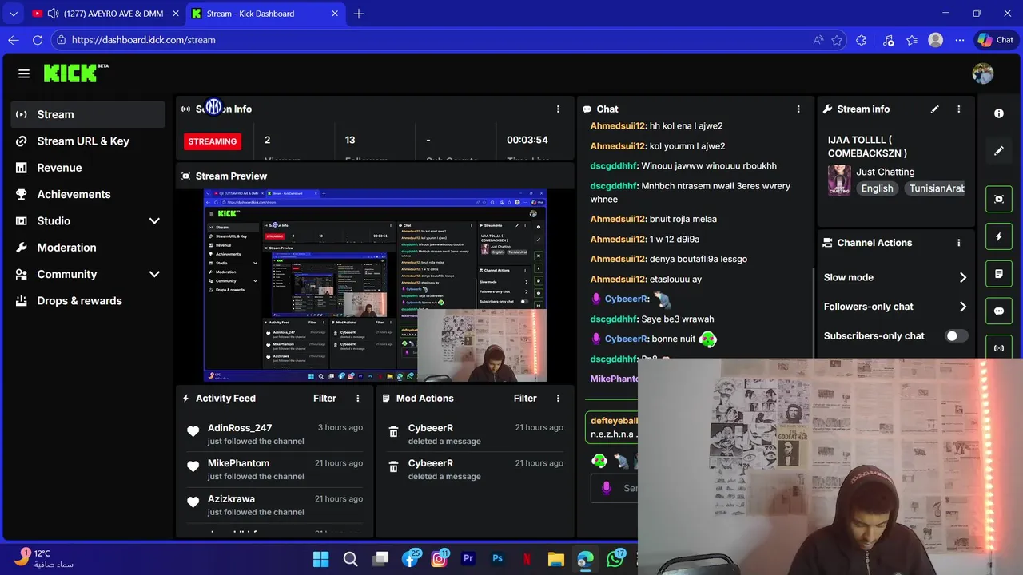1023x575 pixels.
Task: Click the Stream Preview video thumbnail
Action: coord(375,285)
